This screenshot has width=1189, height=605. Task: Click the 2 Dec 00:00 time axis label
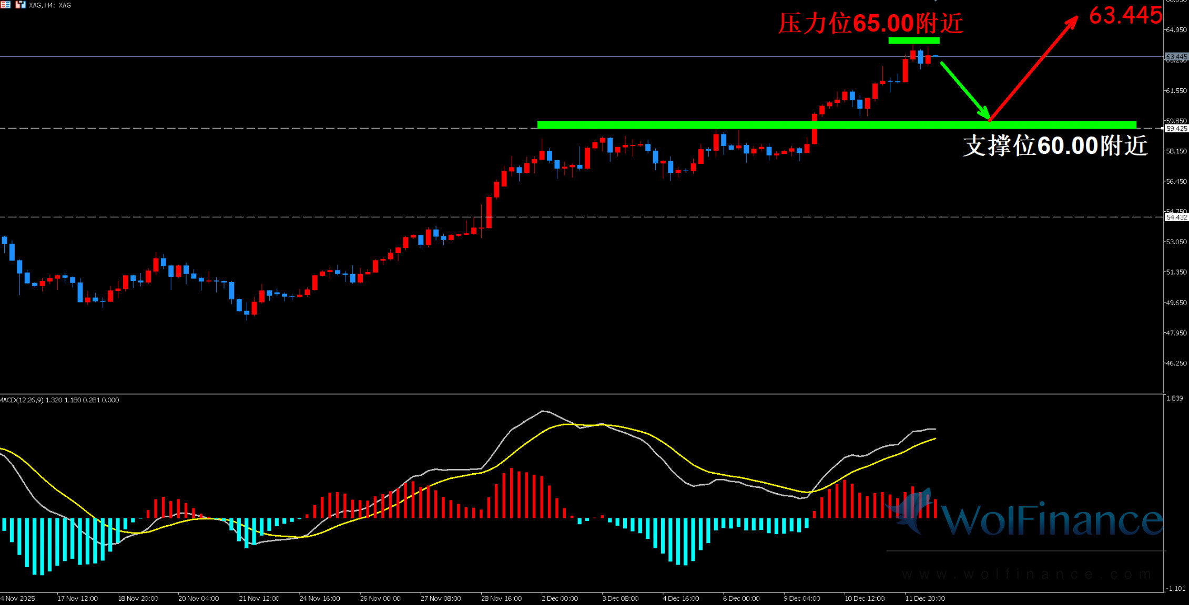coord(560,598)
